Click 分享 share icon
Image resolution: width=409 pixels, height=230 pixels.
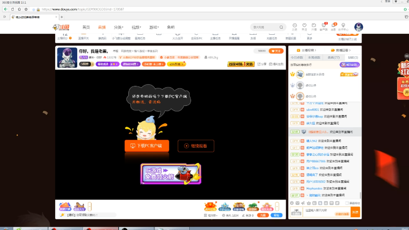[262, 64]
